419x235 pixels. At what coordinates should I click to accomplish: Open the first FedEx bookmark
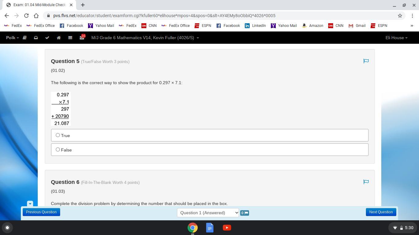tap(13, 26)
